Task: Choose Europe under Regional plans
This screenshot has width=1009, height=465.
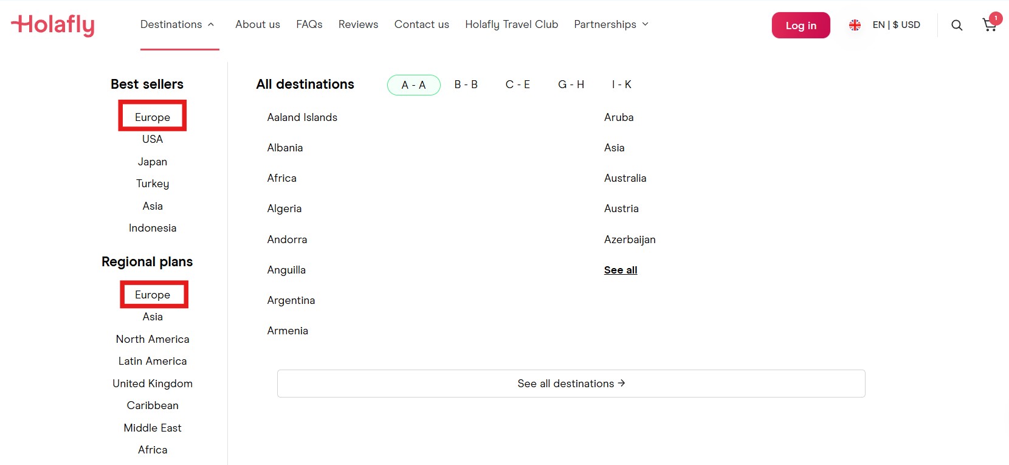Action: pyautogui.click(x=153, y=294)
